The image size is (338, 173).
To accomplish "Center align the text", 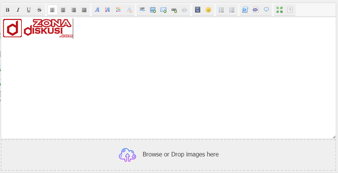I will (x=63, y=10).
